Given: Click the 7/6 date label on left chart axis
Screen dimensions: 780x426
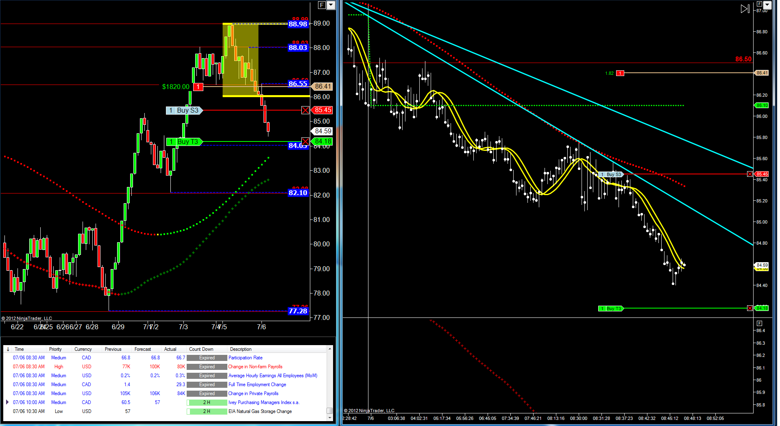Looking at the screenshot, I should 261,327.
